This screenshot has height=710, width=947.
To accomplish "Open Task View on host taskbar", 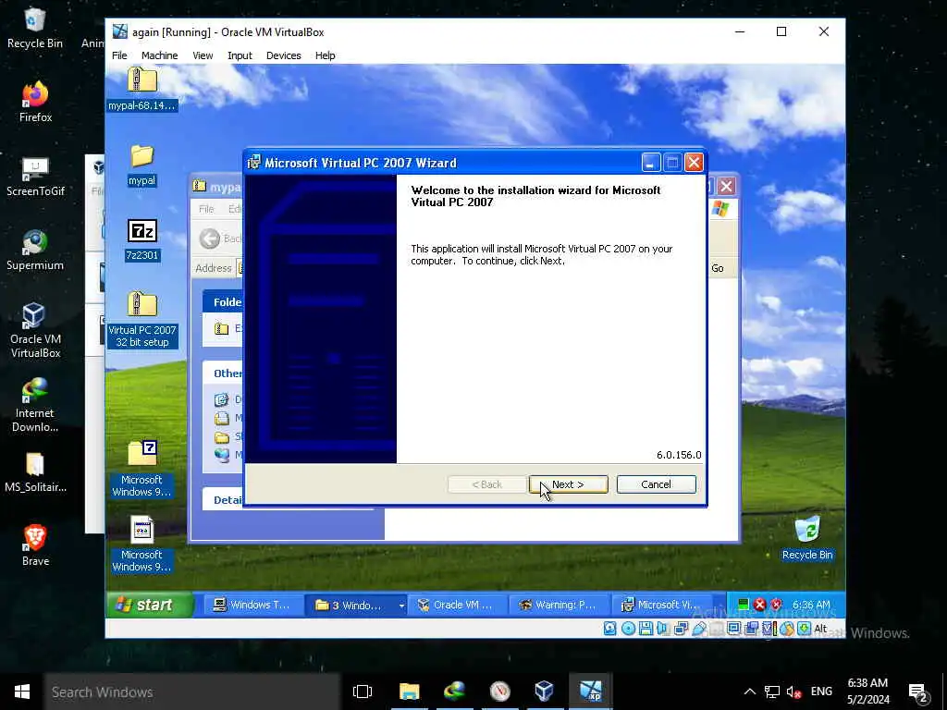I will click(363, 692).
